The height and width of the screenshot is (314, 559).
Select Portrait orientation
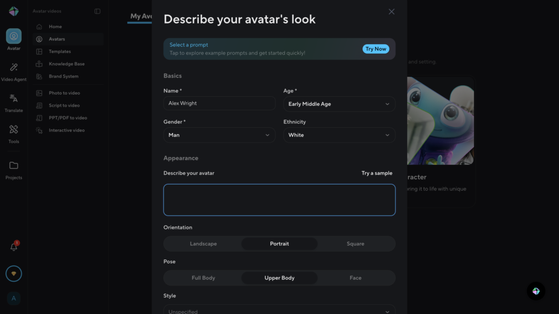(279, 244)
